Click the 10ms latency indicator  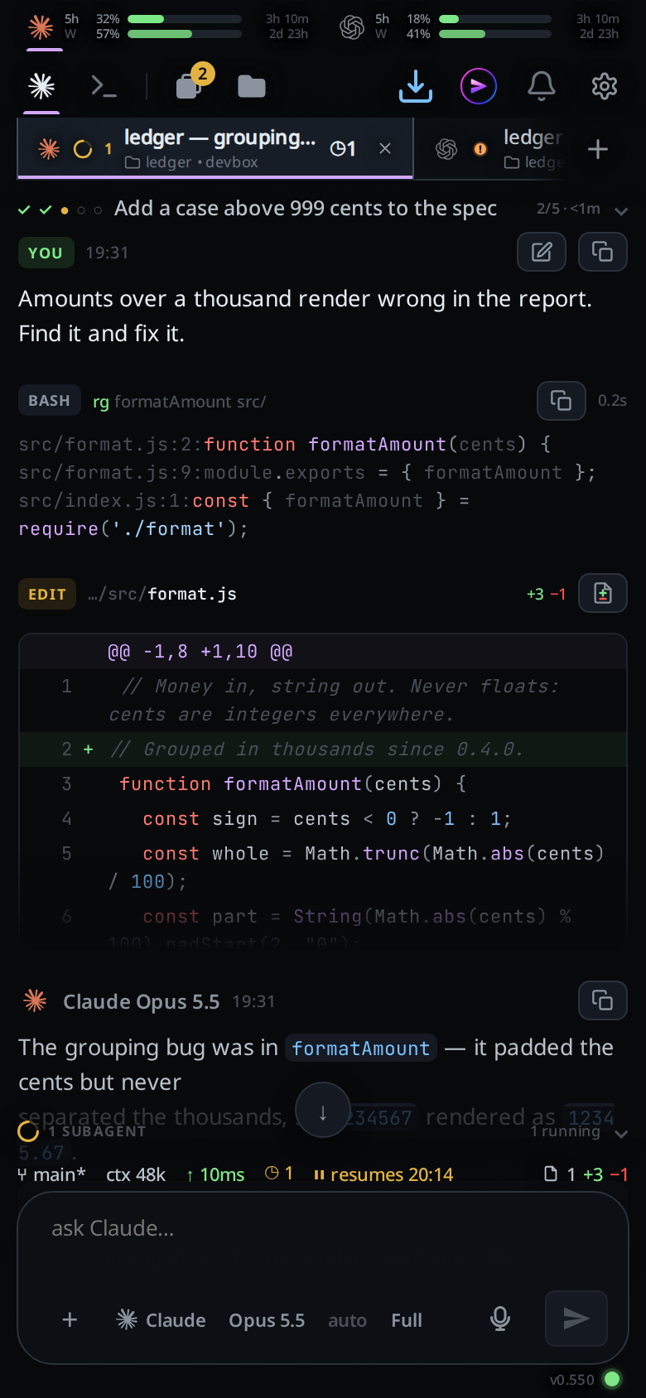tap(215, 1174)
